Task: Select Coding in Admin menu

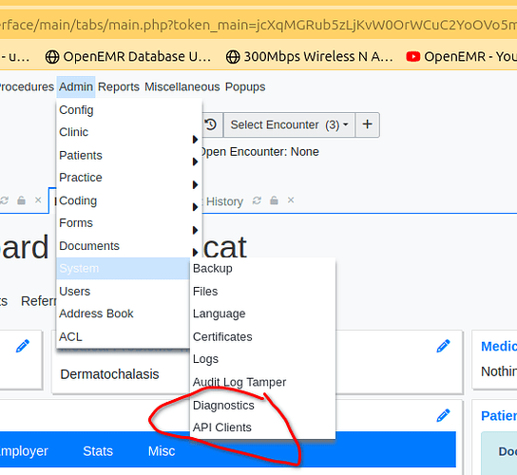Action: pyautogui.click(x=78, y=200)
